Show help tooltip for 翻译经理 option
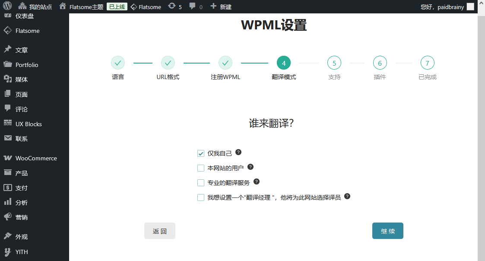Viewport: 485px width, 261px height. click(x=347, y=196)
